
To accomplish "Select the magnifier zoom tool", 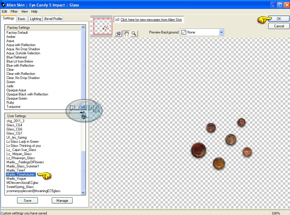I will point(134,33).
